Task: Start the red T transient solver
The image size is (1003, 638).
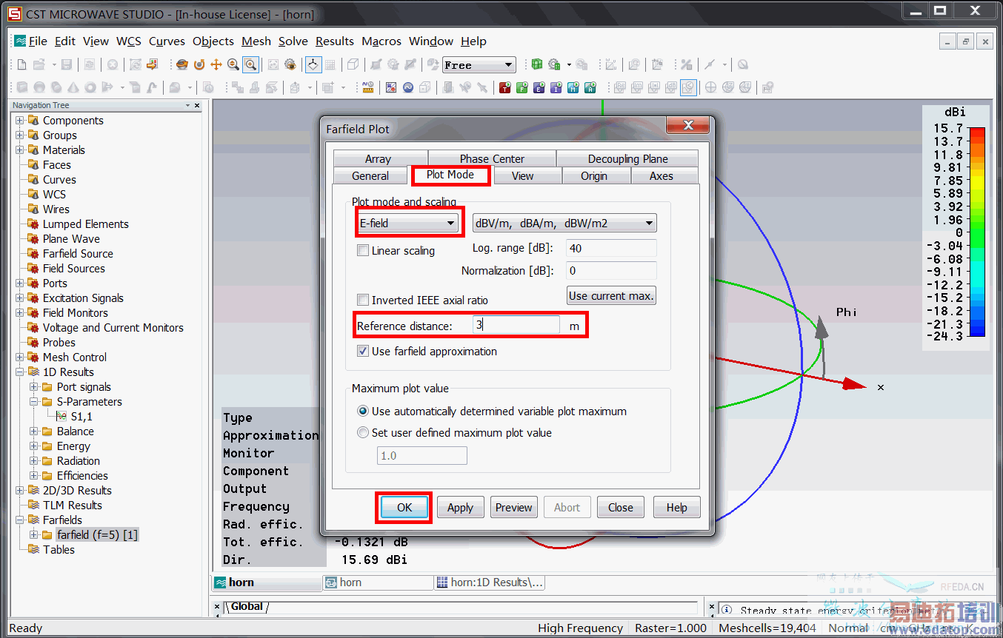Action: (x=505, y=87)
